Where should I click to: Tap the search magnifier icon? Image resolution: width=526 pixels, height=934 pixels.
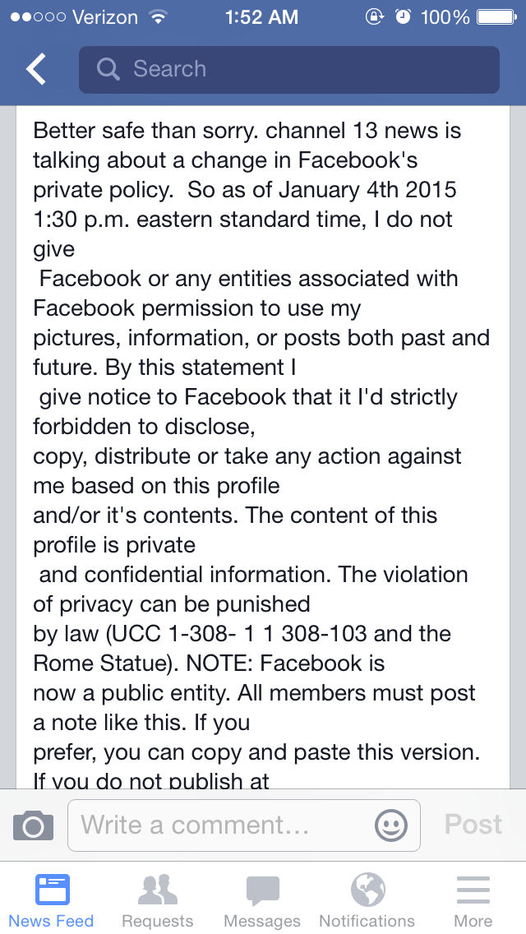[108, 69]
